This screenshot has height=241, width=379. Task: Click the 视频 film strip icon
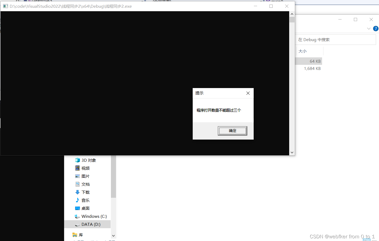click(78, 168)
